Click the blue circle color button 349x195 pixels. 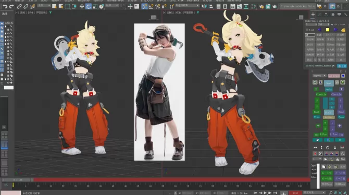[x=343, y=76]
